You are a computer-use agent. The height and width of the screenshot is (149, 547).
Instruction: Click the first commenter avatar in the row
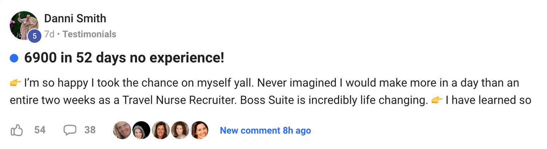tap(122, 130)
